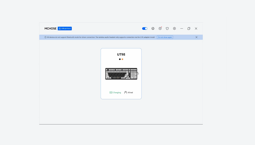The height and width of the screenshot is (145, 255).
Task: Click the Bluetooth mode notice text
Action: [x=101, y=37]
